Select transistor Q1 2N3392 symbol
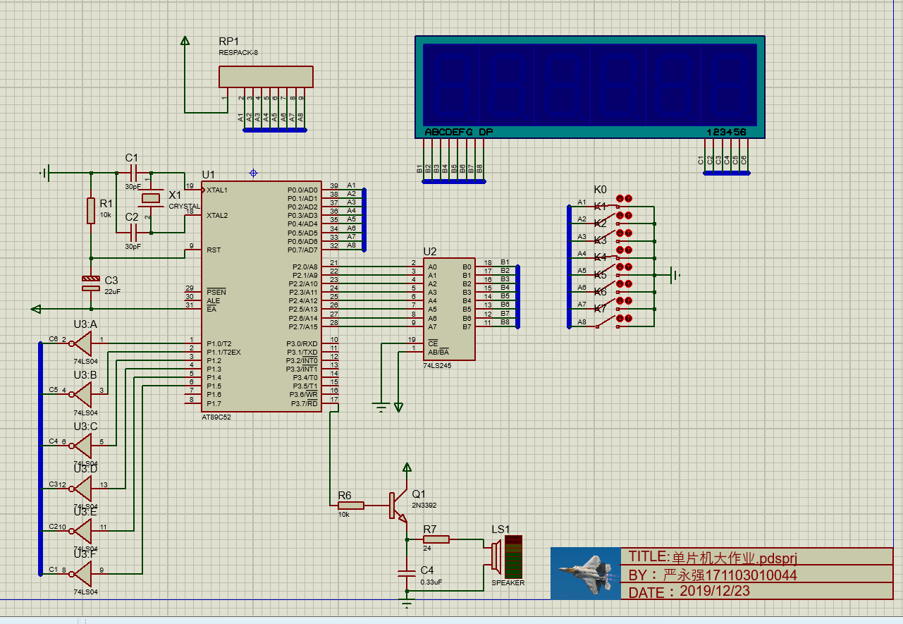Image resolution: width=903 pixels, height=624 pixels. [x=400, y=505]
